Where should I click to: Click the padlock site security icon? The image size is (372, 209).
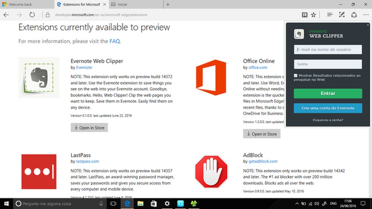click(x=48, y=15)
